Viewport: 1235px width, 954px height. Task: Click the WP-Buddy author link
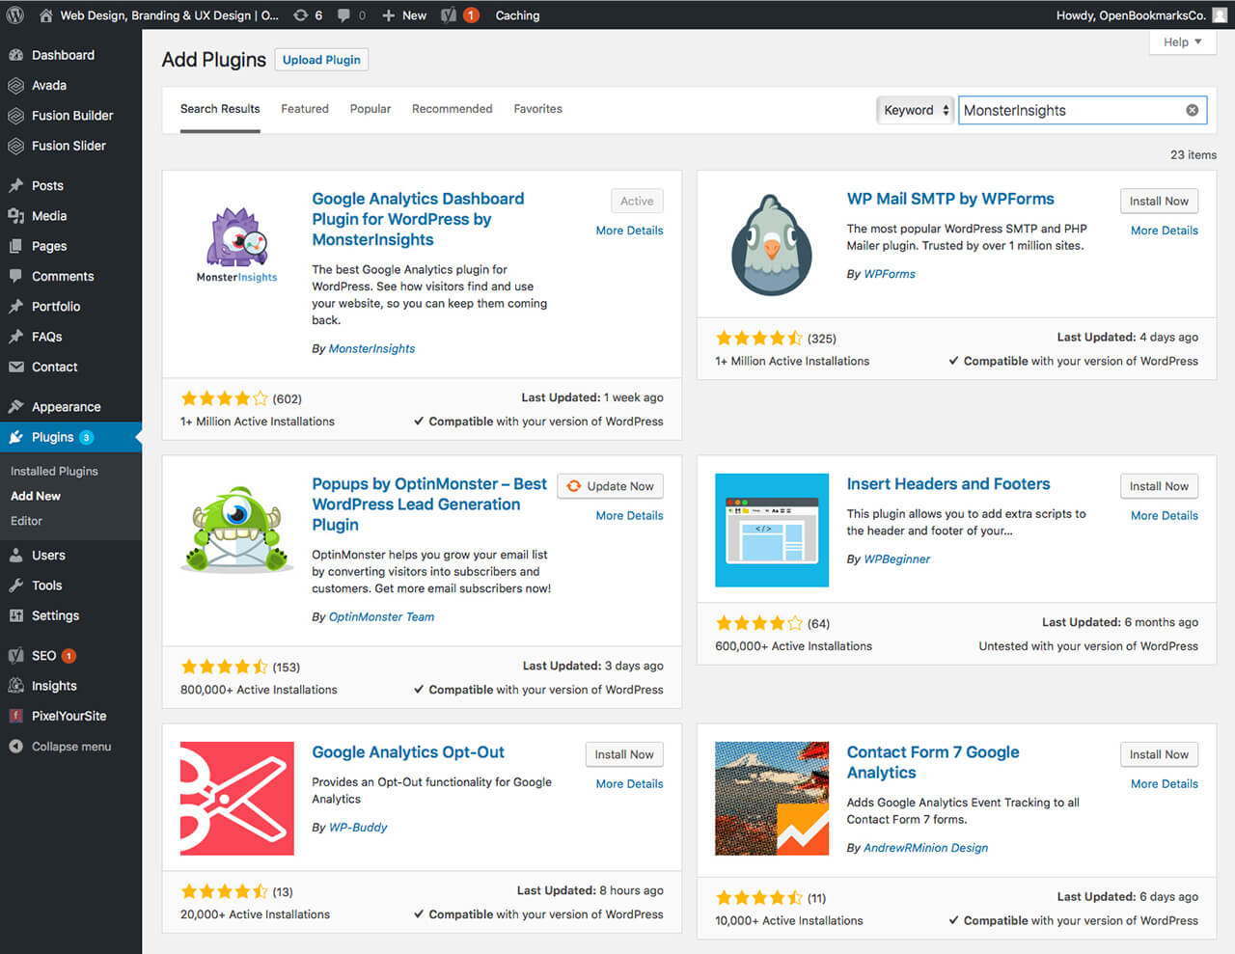(x=358, y=827)
